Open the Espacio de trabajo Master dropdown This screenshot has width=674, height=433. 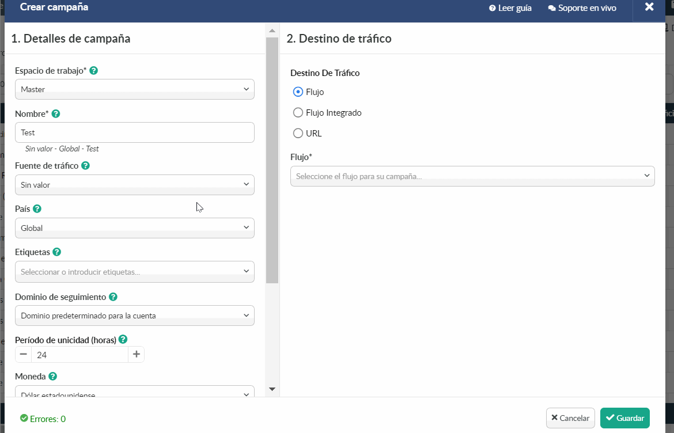(x=135, y=89)
